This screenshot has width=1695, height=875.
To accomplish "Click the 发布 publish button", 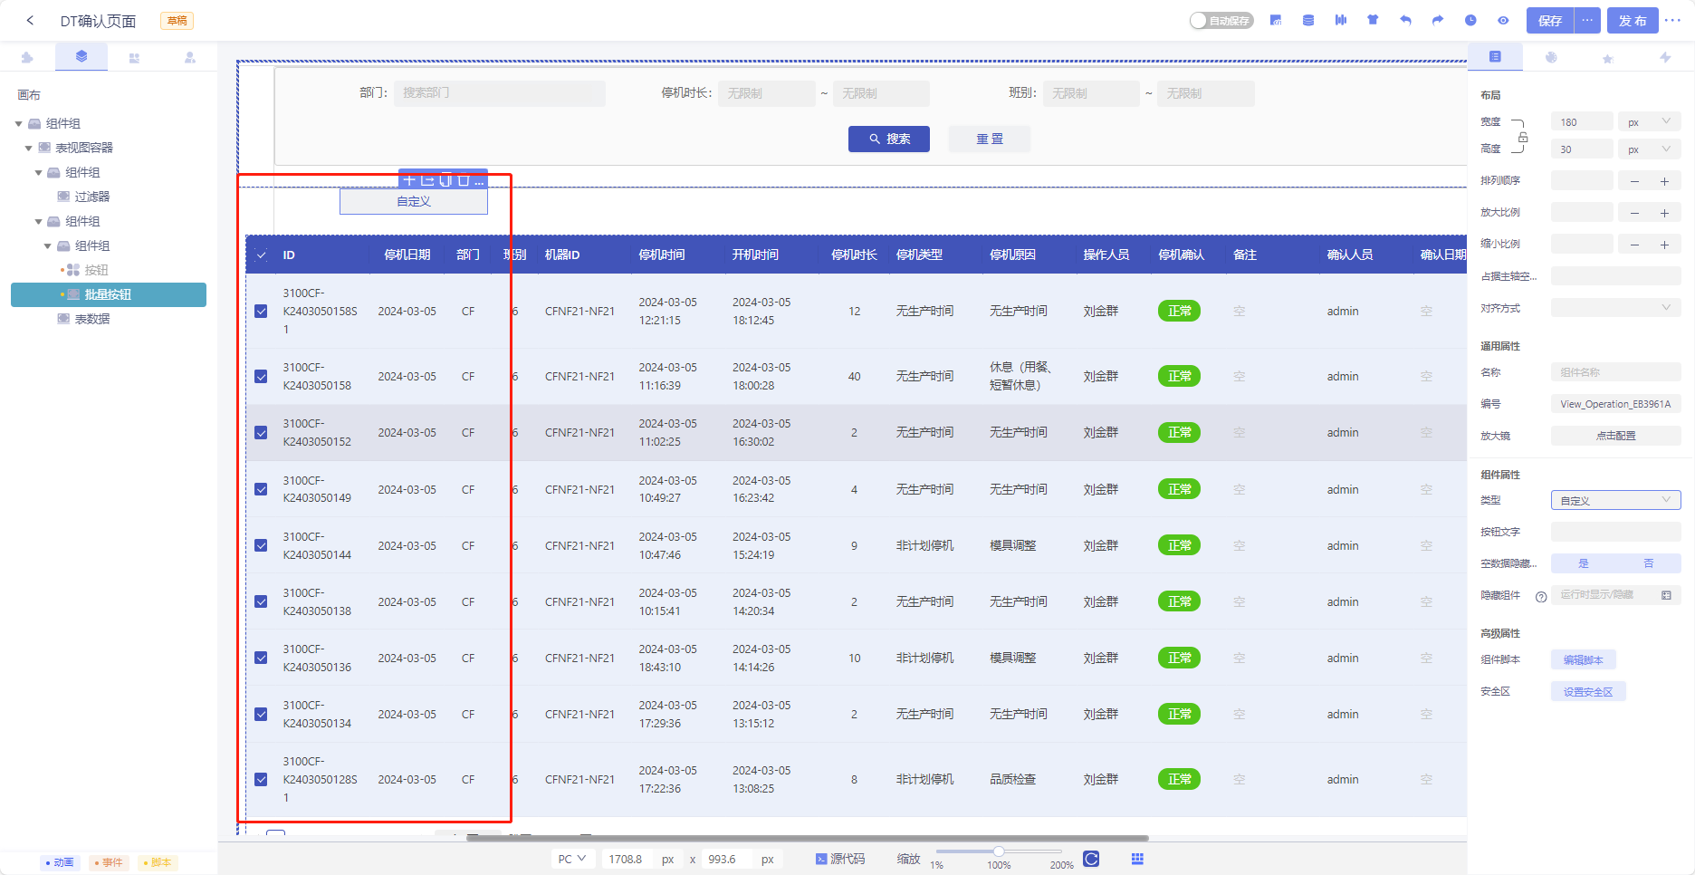I will point(1633,20).
